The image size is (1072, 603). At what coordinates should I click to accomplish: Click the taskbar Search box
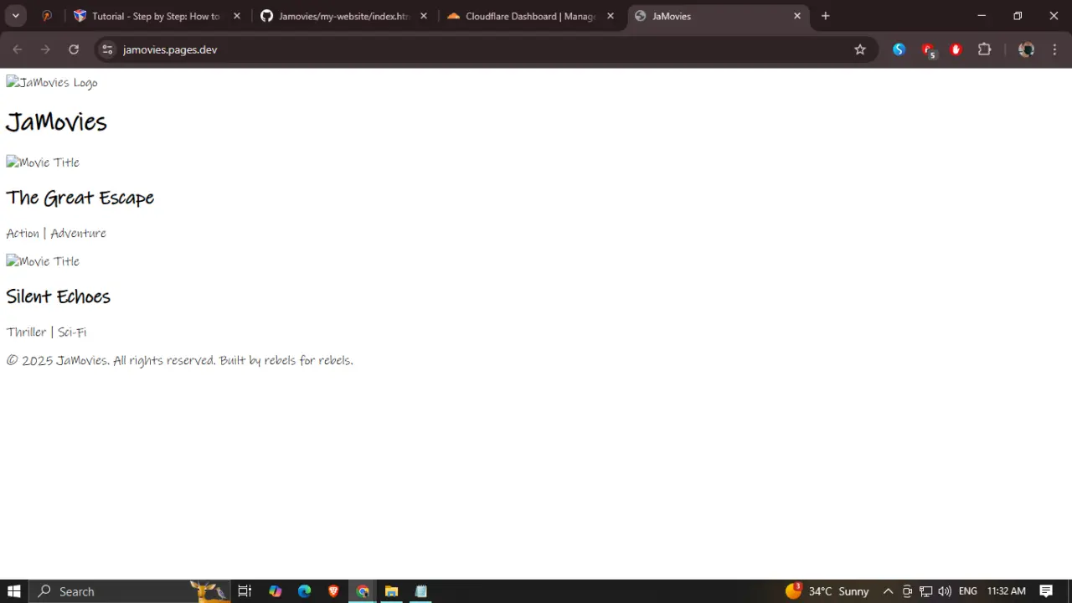click(130, 591)
